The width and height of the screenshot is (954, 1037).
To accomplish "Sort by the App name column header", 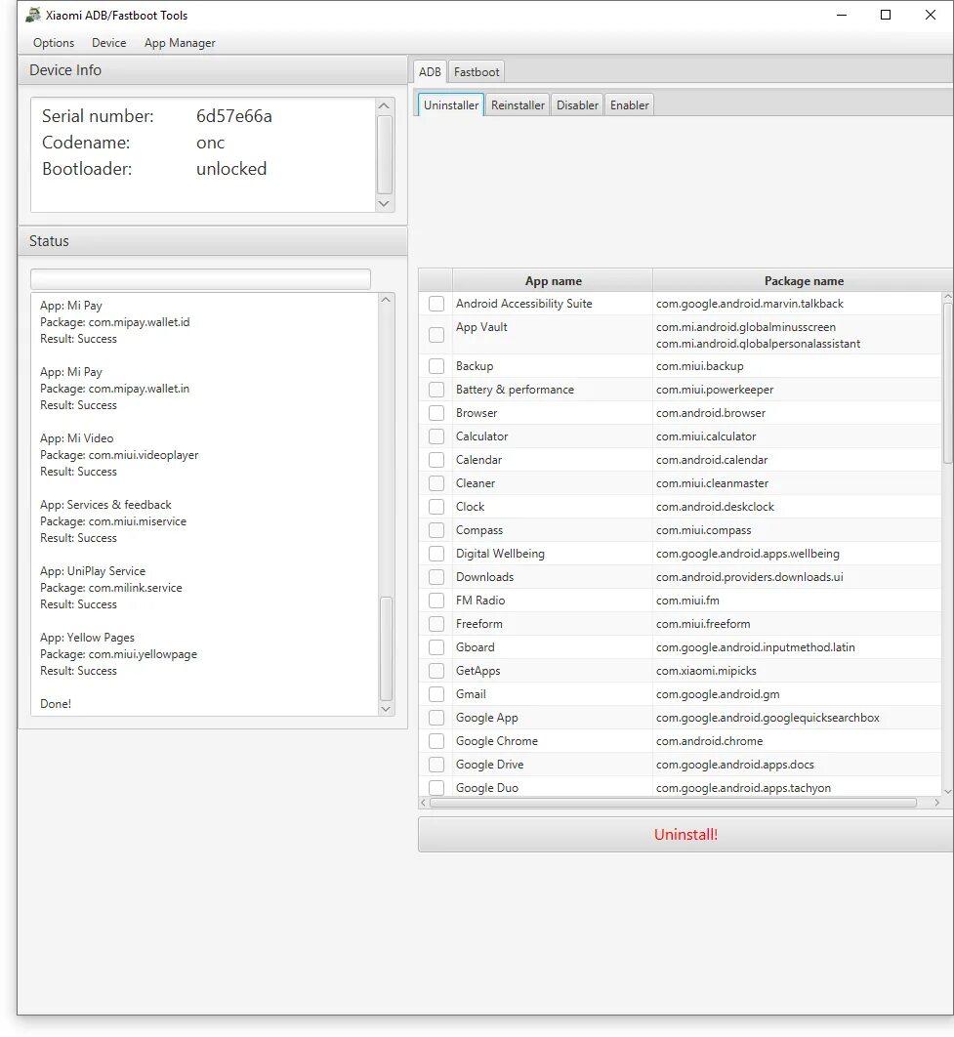I will click(x=553, y=280).
